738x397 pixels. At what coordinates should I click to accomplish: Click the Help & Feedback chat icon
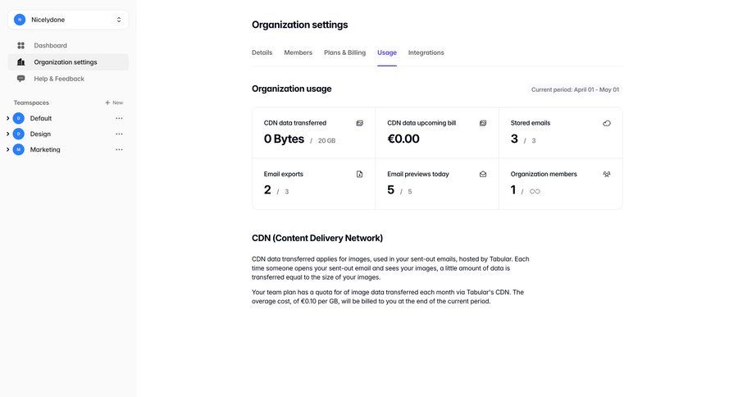(21, 79)
